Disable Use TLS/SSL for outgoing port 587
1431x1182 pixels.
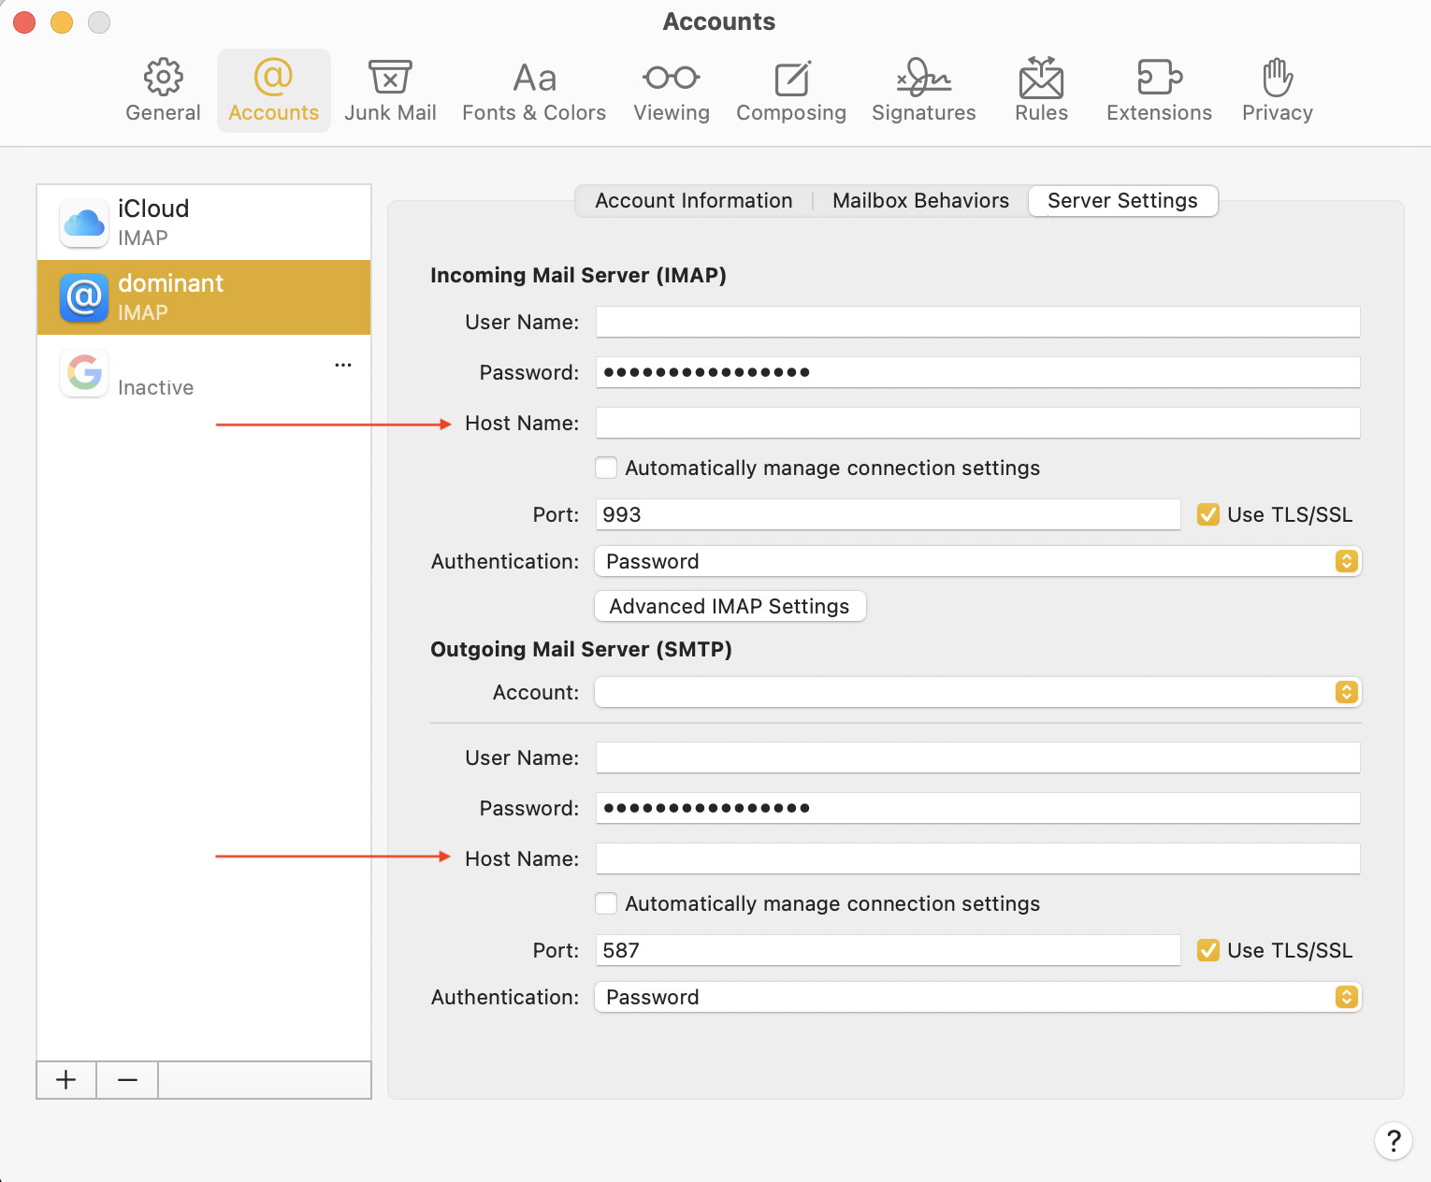1208,950
